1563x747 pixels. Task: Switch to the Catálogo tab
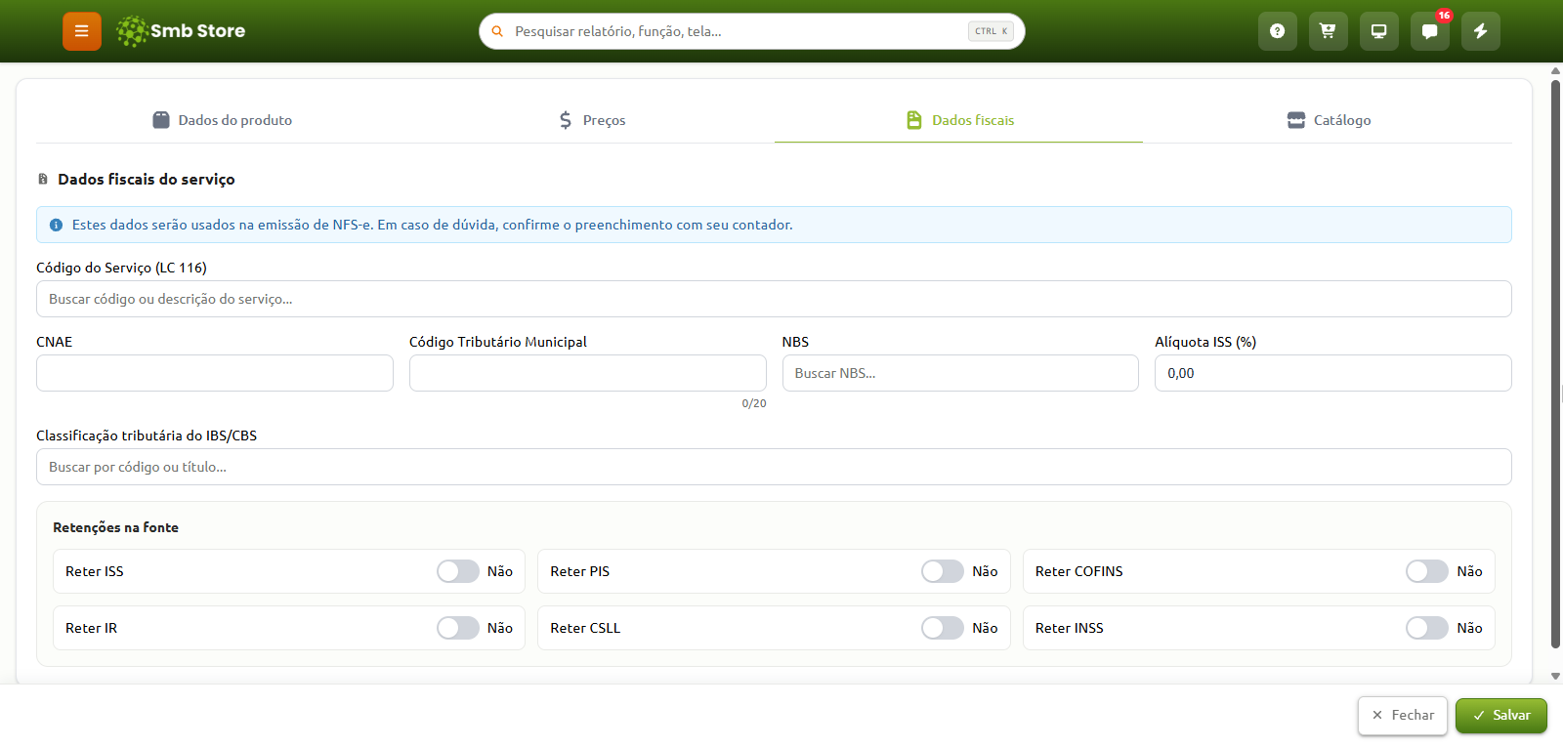point(1329,120)
